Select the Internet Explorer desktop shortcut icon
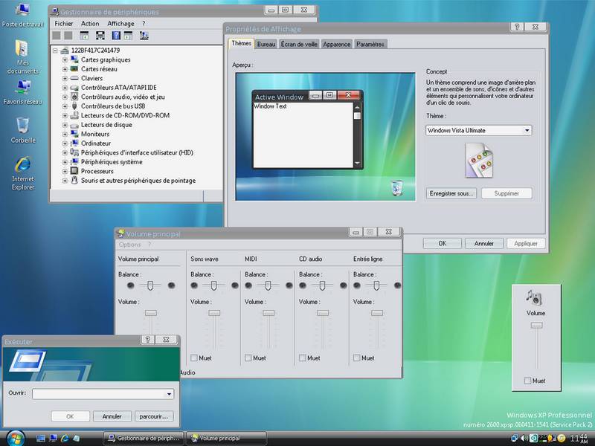This screenshot has width=595, height=446. coord(23,164)
